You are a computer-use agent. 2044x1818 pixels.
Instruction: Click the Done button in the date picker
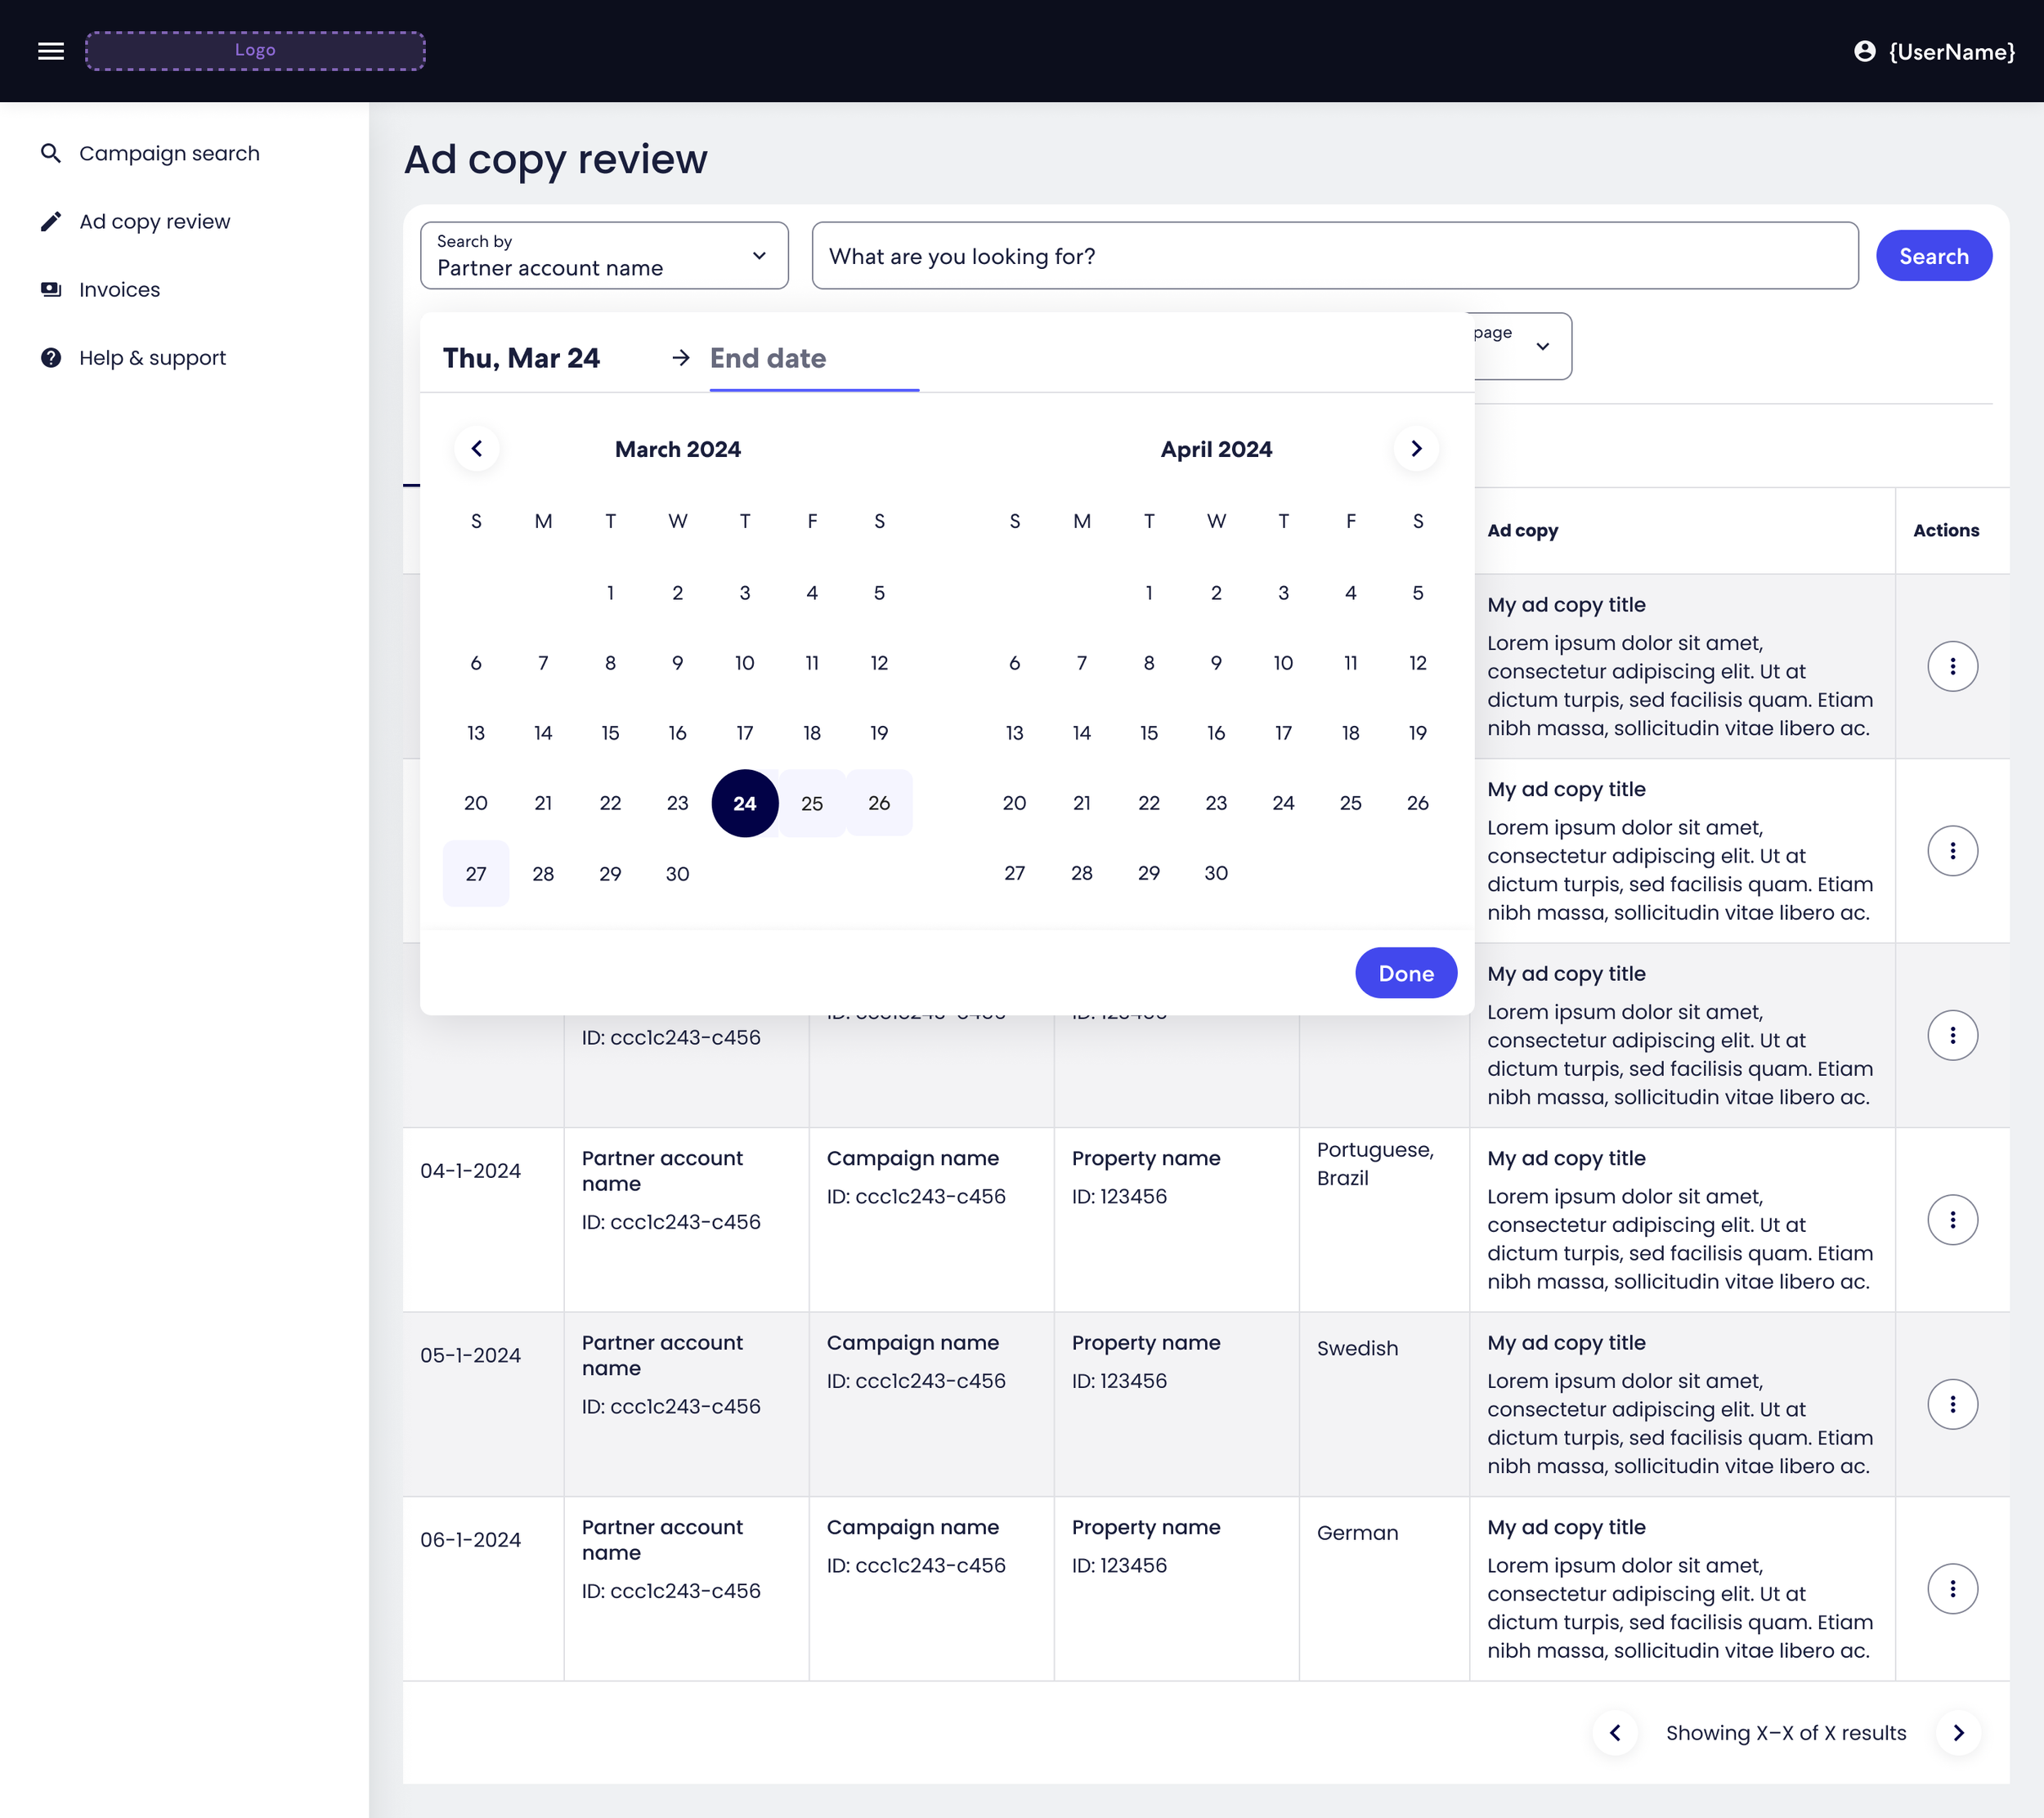pos(1406,972)
